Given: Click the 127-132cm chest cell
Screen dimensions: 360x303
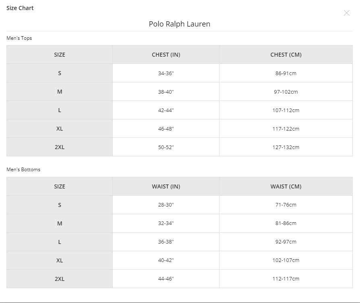Looking at the screenshot, I should [x=286, y=147].
